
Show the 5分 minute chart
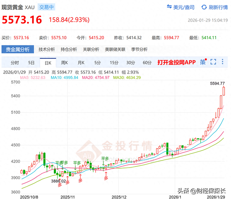97,63
